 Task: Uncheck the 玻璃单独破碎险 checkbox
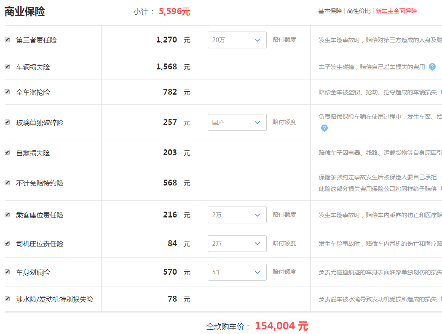(x=7, y=122)
